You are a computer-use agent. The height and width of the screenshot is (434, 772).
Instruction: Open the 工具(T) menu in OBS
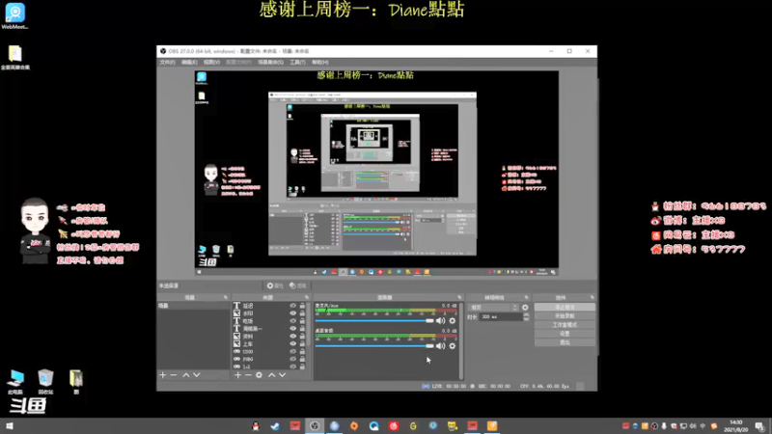pos(297,62)
